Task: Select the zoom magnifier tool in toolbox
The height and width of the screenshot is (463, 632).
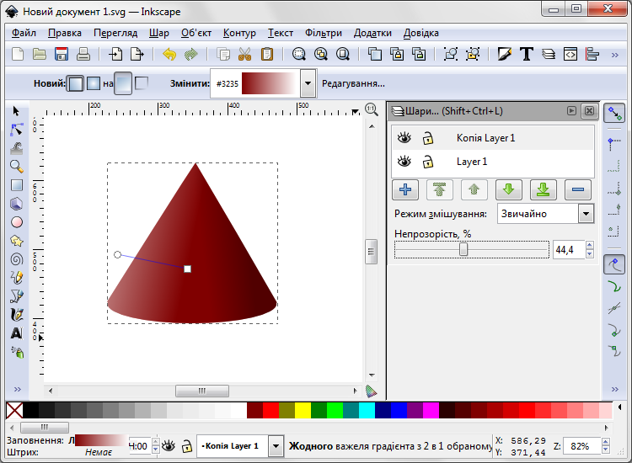Action: 17,167
